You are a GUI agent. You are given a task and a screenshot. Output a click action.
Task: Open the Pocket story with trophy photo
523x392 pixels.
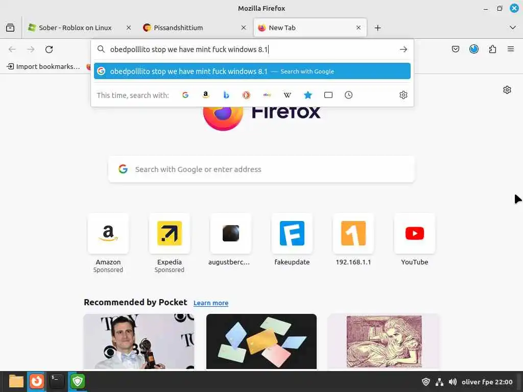[139, 341]
